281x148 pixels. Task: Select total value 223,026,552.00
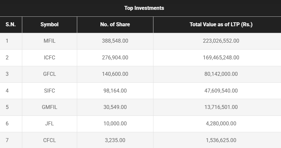click(x=221, y=41)
